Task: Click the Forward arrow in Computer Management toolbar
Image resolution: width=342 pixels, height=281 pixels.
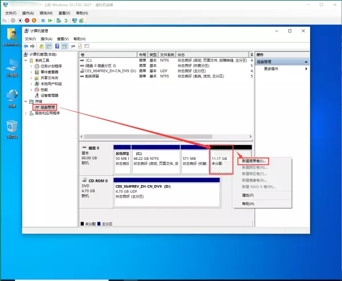Action: pos(32,46)
